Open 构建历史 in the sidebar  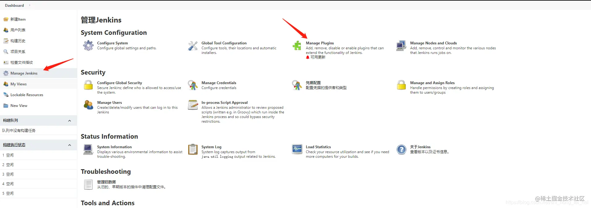tap(18, 41)
